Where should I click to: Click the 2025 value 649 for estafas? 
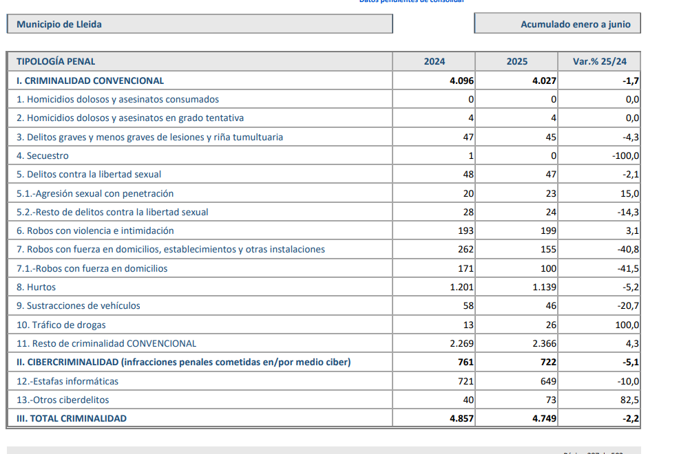click(x=548, y=381)
